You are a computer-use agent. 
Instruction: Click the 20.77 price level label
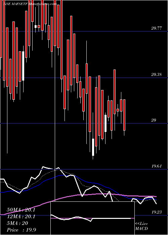click(157, 28)
